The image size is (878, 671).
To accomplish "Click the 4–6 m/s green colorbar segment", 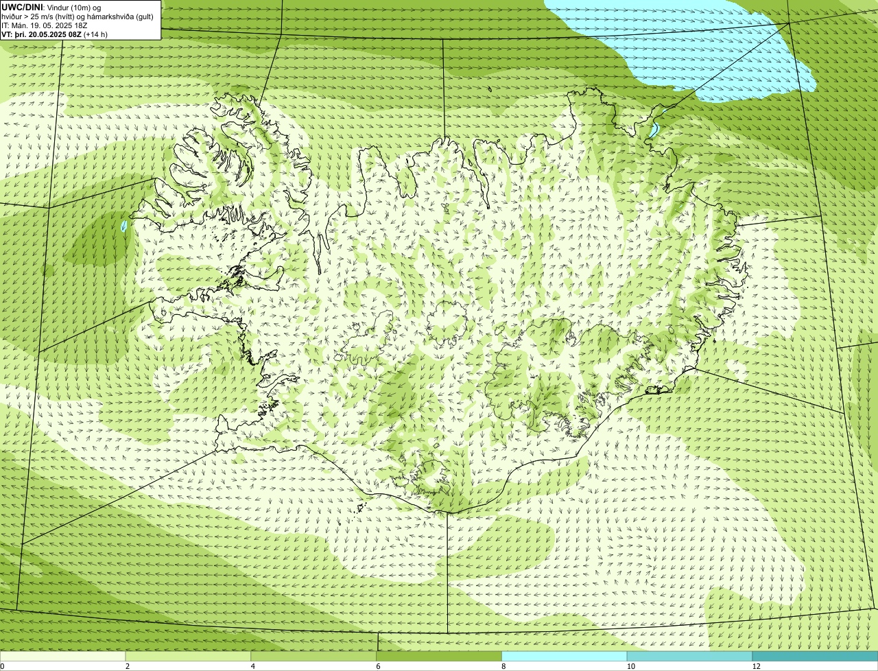I will (x=313, y=656).
